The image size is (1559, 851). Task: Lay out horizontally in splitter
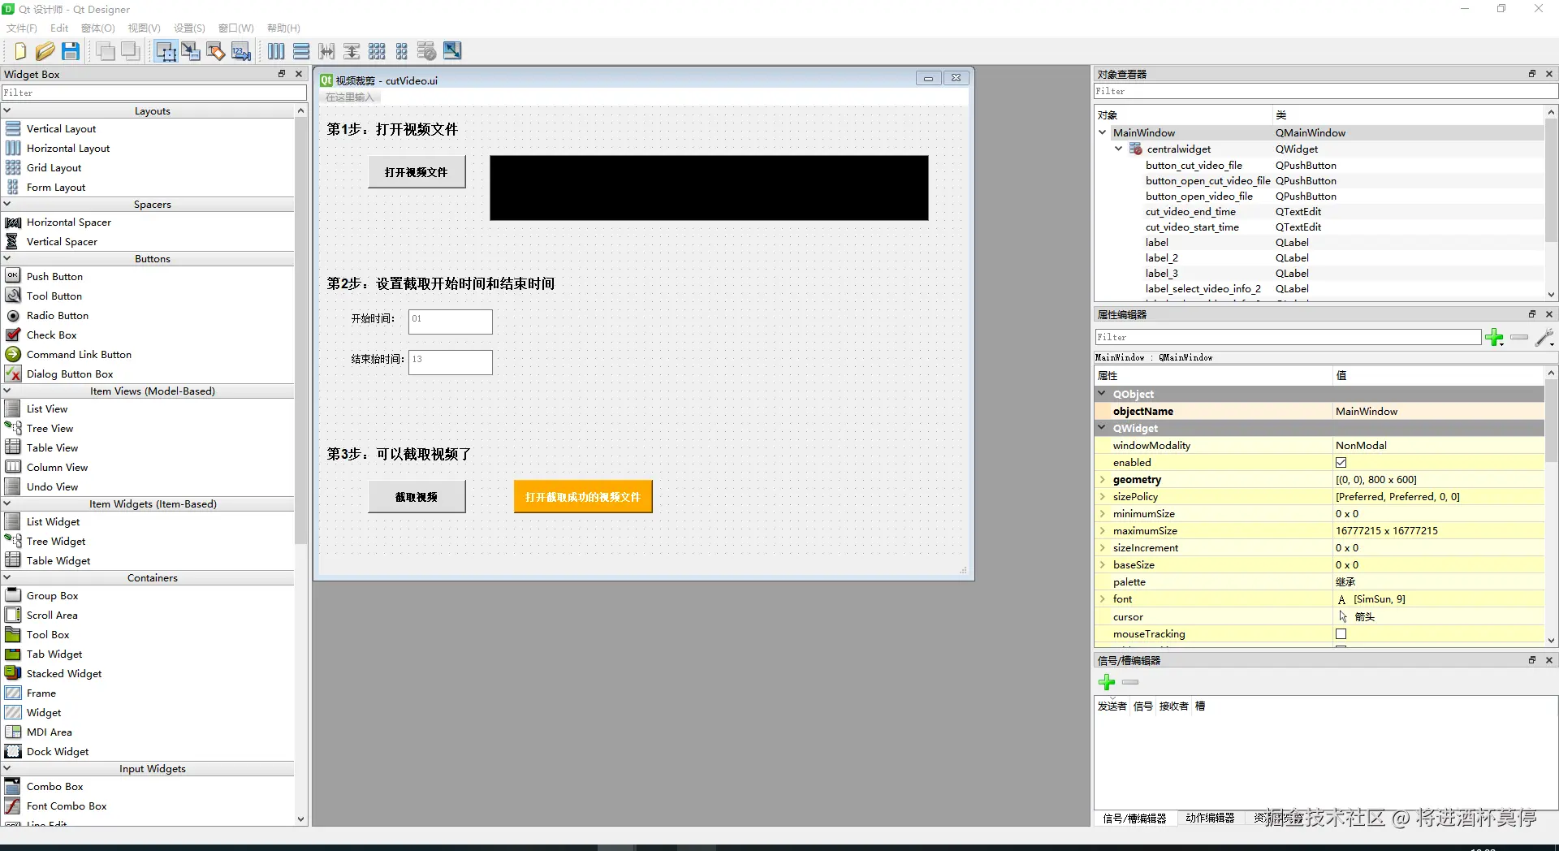(326, 51)
